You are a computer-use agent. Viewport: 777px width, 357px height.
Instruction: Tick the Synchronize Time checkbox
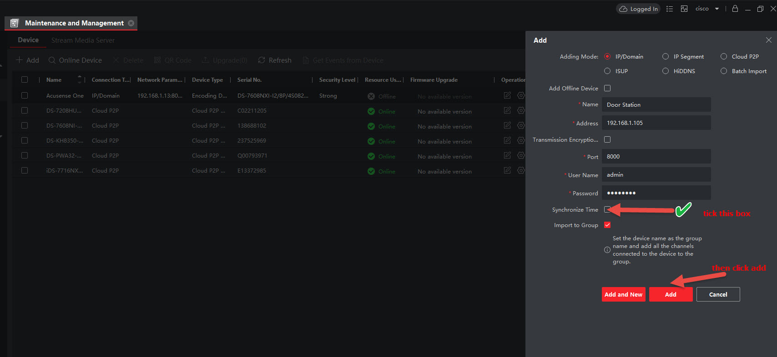[x=607, y=209]
